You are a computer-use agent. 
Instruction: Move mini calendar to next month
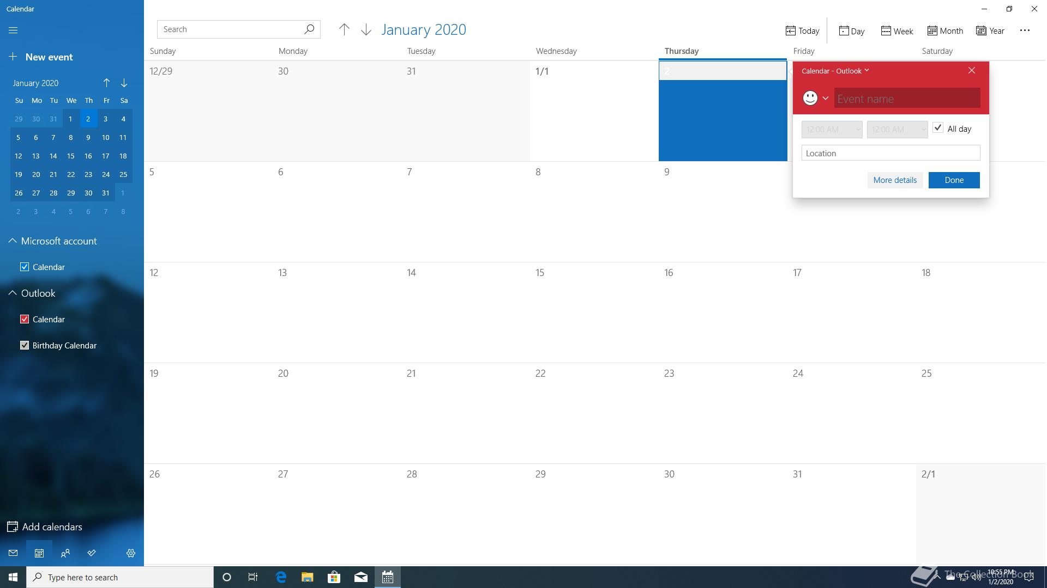[x=124, y=83]
